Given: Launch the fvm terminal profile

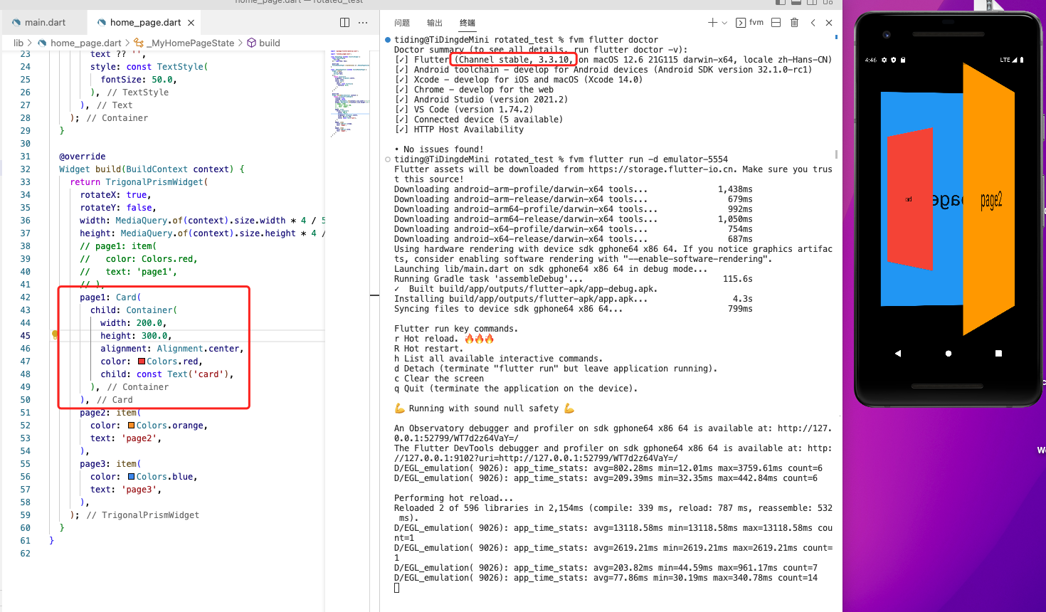Looking at the screenshot, I should (x=749, y=22).
